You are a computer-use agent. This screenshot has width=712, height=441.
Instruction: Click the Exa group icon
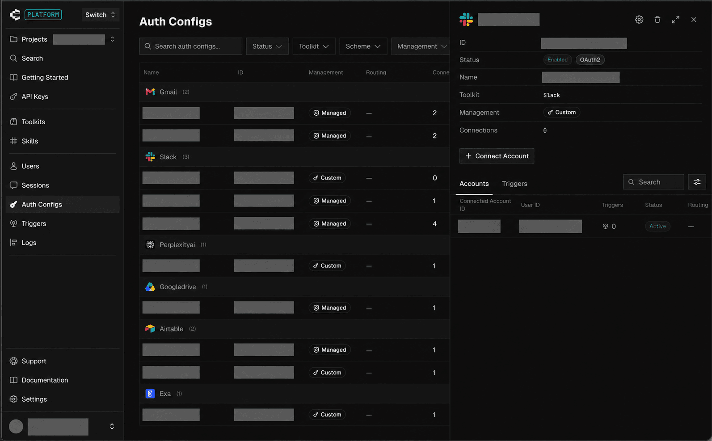150,394
